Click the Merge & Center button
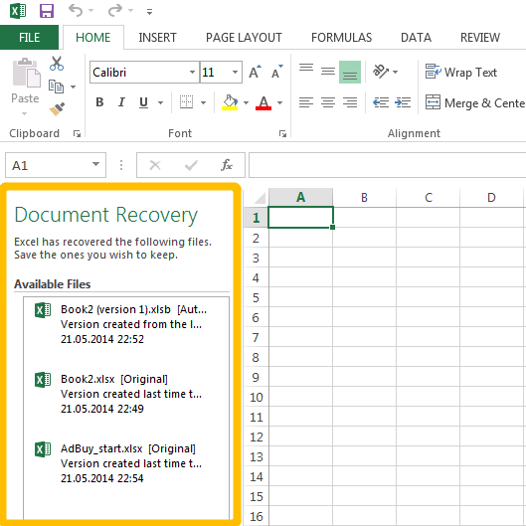The width and height of the screenshot is (526, 526). [475, 102]
